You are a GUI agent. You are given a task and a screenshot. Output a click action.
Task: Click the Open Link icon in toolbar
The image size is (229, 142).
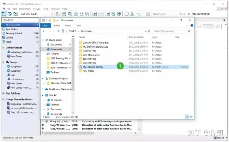pyautogui.click(x=94, y=14)
